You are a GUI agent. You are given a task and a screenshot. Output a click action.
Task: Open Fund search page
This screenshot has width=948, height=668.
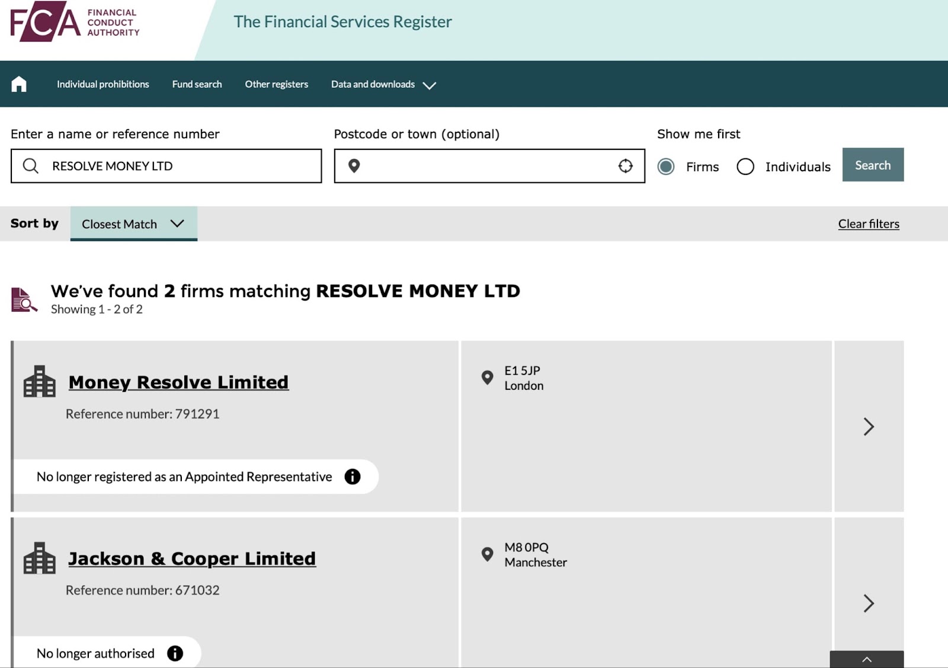coord(197,84)
